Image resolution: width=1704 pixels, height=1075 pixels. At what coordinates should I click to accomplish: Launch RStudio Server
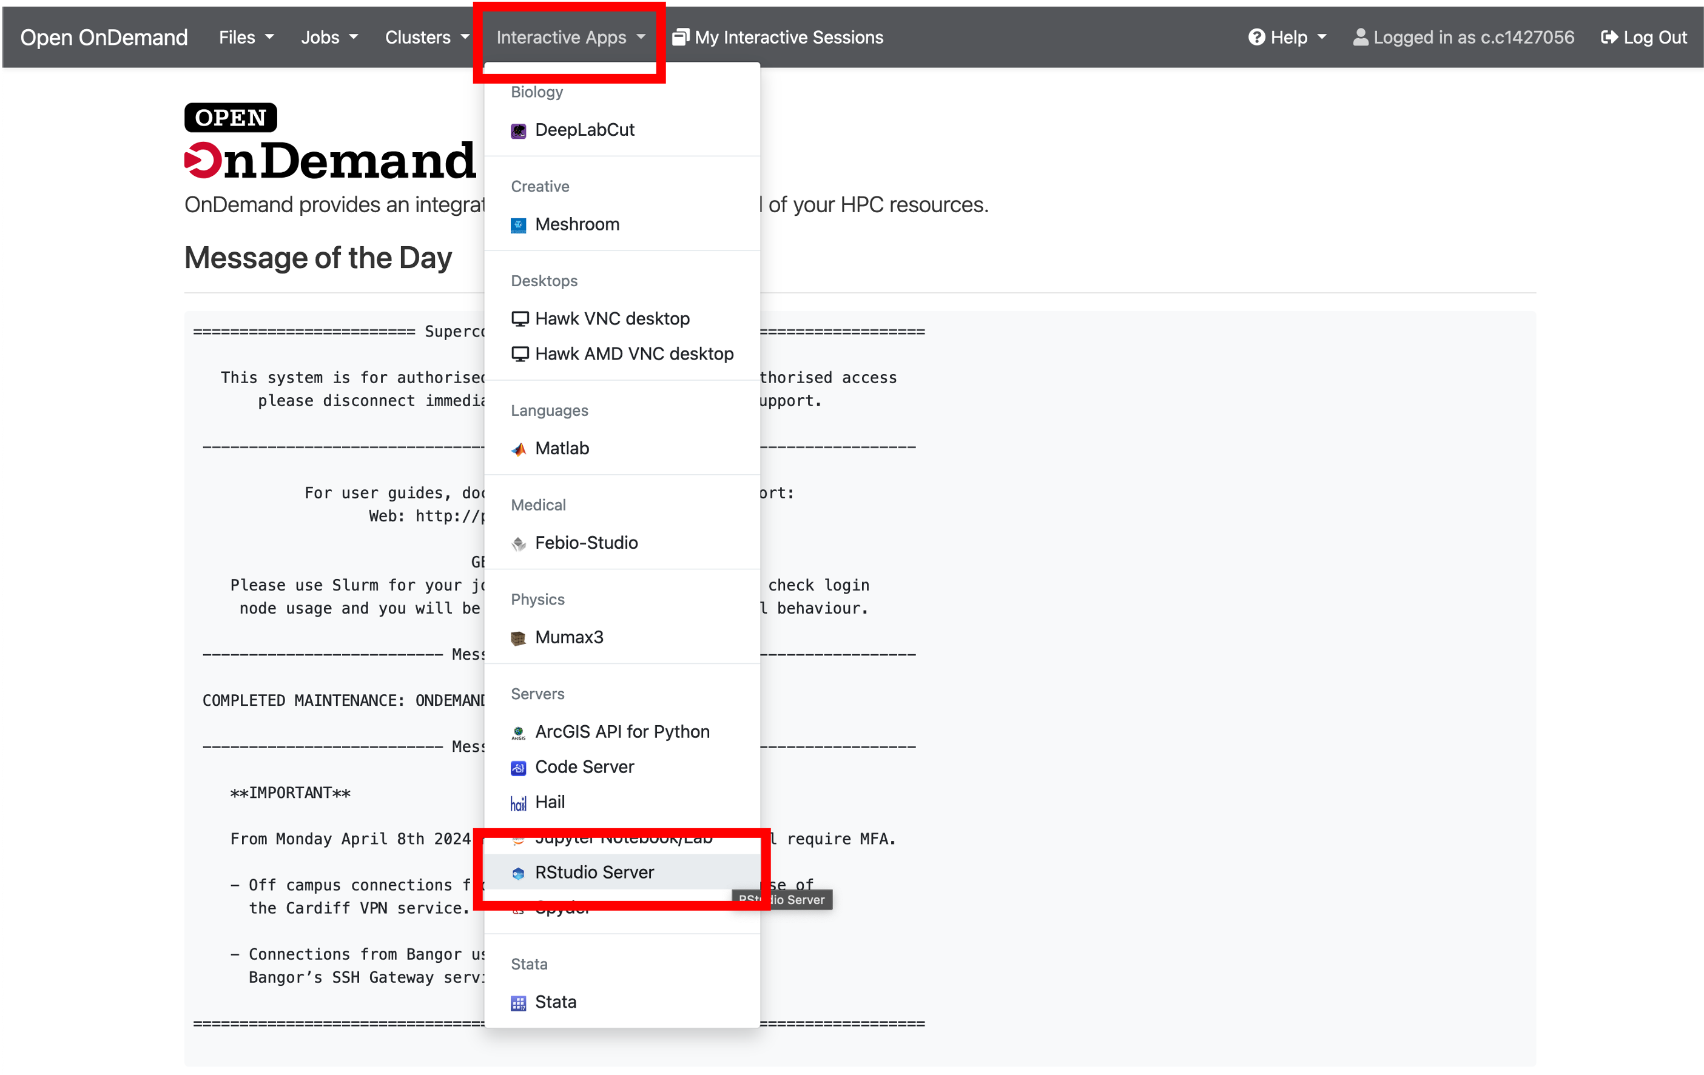pos(622,872)
